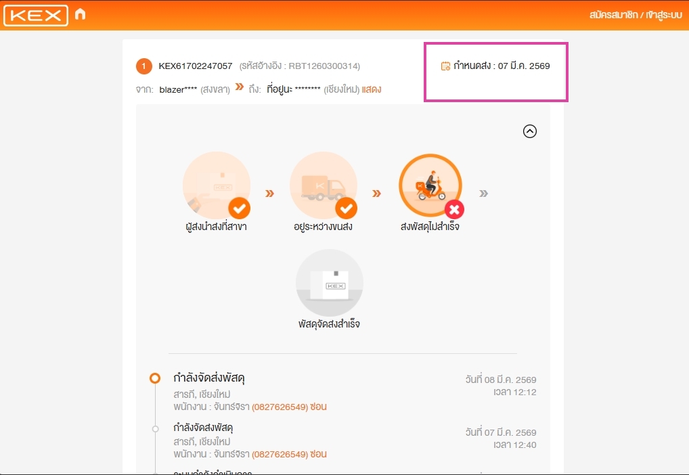This screenshot has height=475, width=689.
Task: Click latest timeline marker for 08 มี.ค.
Action: 155,378
